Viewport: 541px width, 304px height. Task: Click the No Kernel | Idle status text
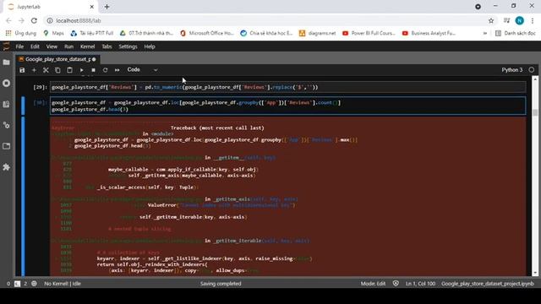[63, 284]
